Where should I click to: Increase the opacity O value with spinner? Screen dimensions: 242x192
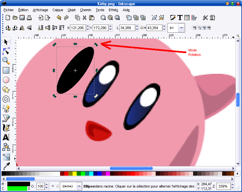(x=47, y=185)
